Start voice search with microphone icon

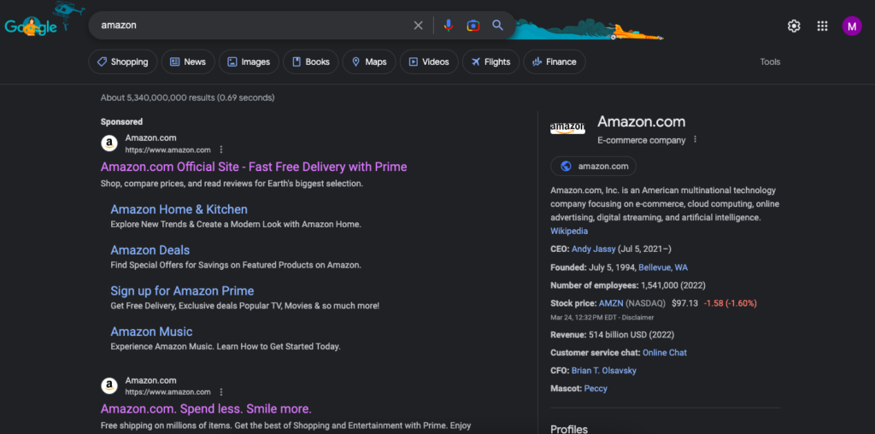pyautogui.click(x=448, y=25)
